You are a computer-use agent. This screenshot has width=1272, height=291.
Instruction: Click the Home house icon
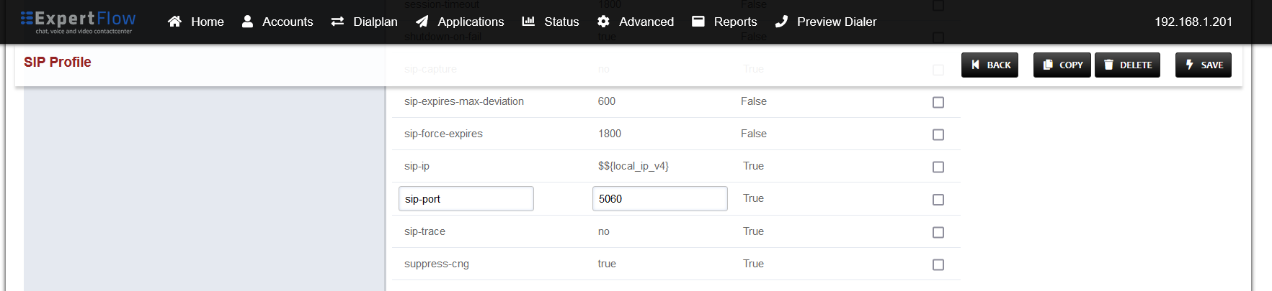pyautogui.click(x=174, y=22)
